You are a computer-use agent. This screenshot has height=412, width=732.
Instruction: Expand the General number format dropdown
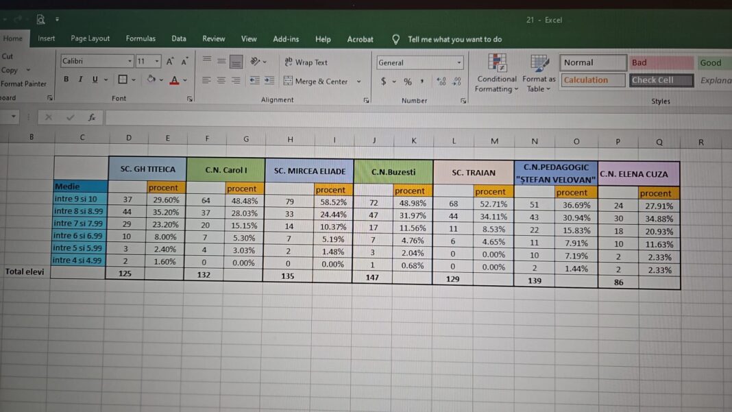click(459, 63)
